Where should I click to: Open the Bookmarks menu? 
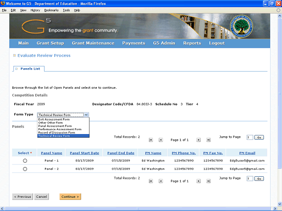(52, 10)
